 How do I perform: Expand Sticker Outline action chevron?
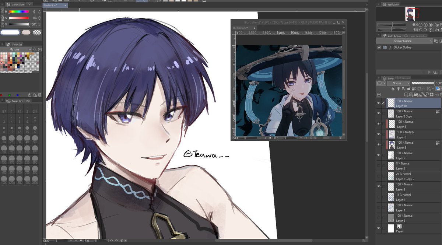(390, 48)
